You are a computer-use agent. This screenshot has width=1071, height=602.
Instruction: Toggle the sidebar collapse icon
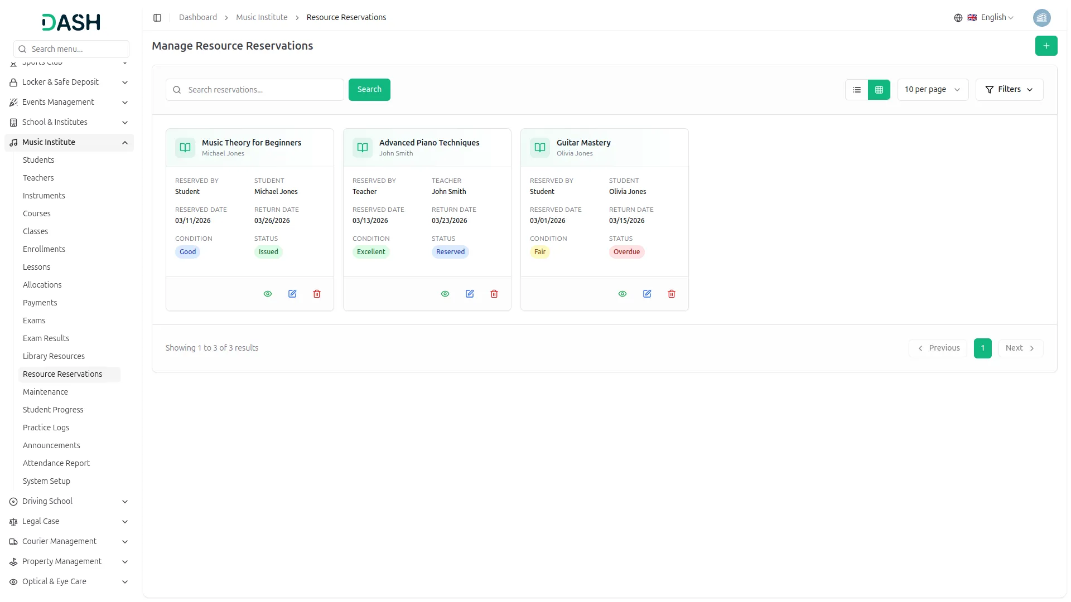pyautogui.click(x=157, y=18)
